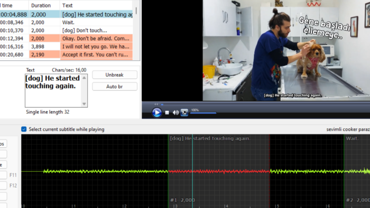Click text box scroll up arrow
The image size is (370, 208).
(x=84, y=78)
